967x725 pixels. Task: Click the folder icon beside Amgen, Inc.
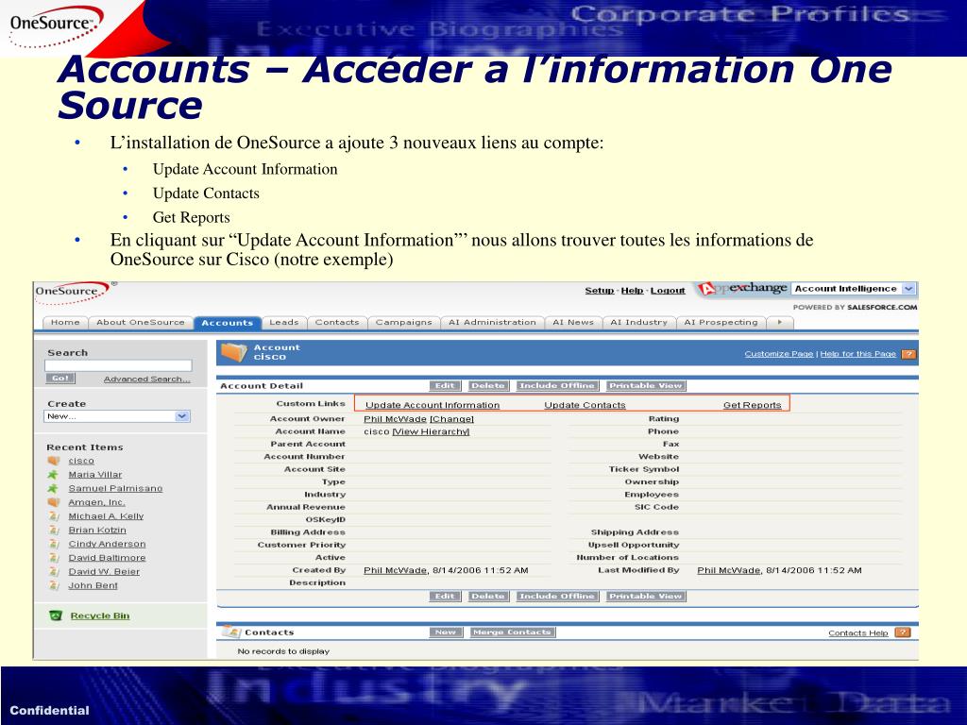[54, 502]
